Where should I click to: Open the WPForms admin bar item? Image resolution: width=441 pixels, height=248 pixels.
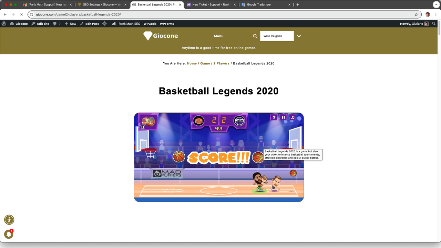167,24
